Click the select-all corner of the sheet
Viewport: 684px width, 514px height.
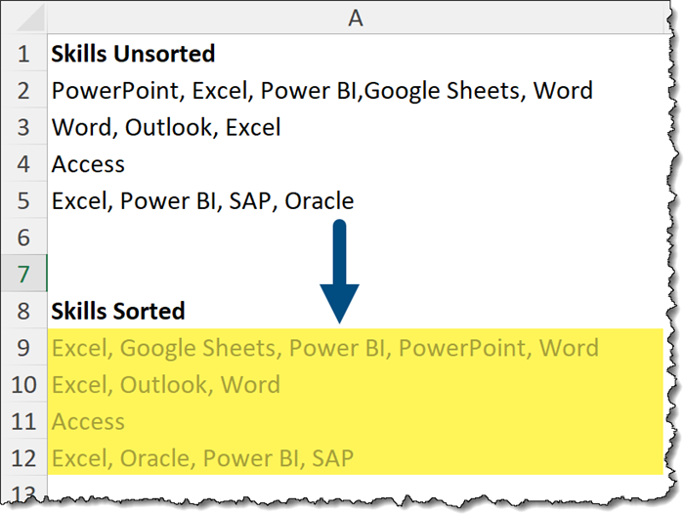point(21,17)
